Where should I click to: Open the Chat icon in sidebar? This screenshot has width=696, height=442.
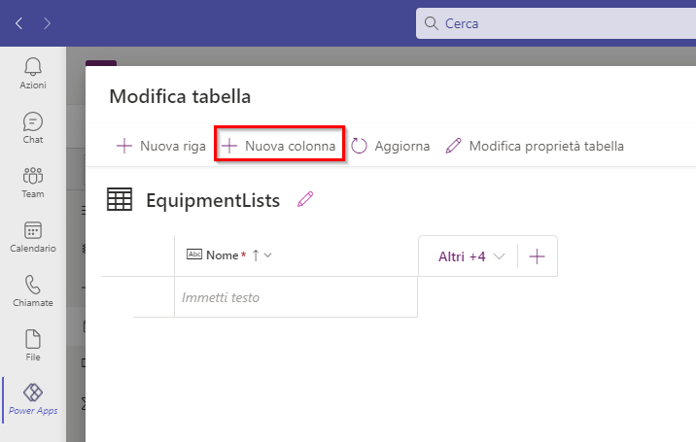tap(33, 121)
